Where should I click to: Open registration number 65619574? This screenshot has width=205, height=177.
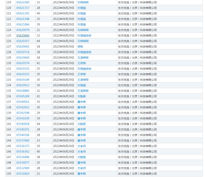[x=23, y=63]
